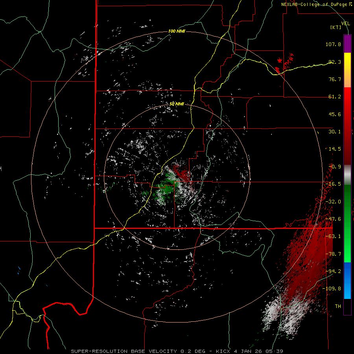Select the 92.3 legend value
This screenshot has height=354, width=354.
point(335,62)
